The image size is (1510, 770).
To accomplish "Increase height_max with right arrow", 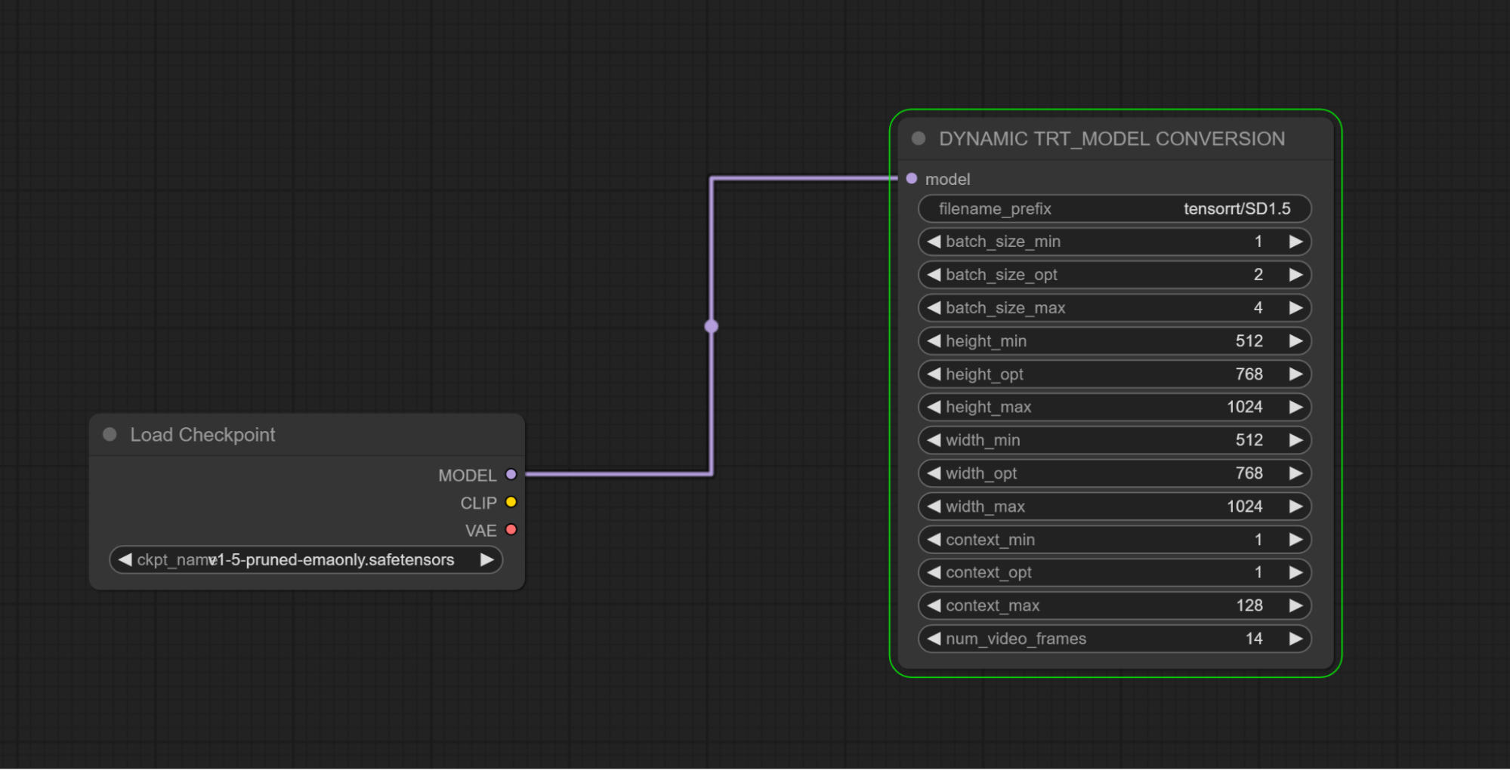I will coord(1295,407).
